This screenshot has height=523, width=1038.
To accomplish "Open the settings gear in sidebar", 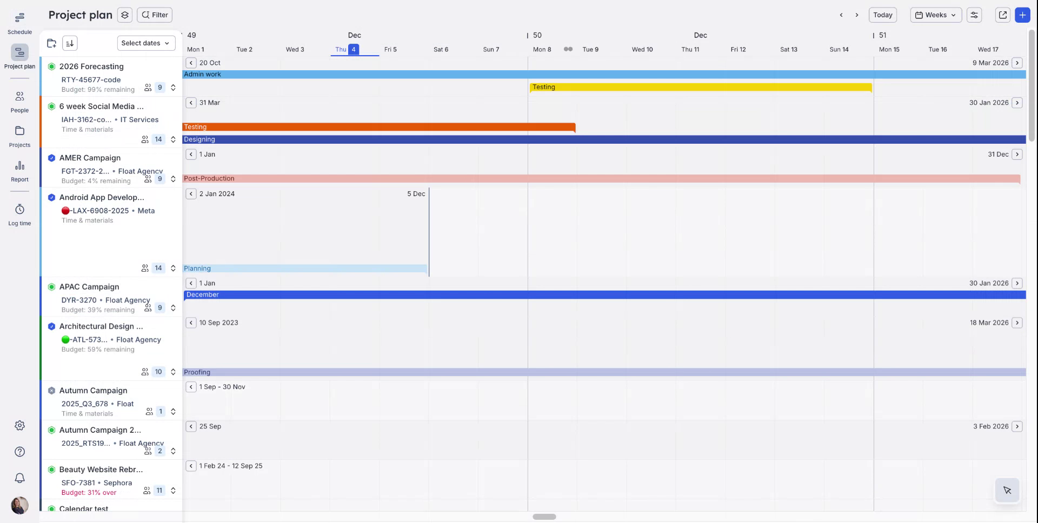I will coord(19,426).
